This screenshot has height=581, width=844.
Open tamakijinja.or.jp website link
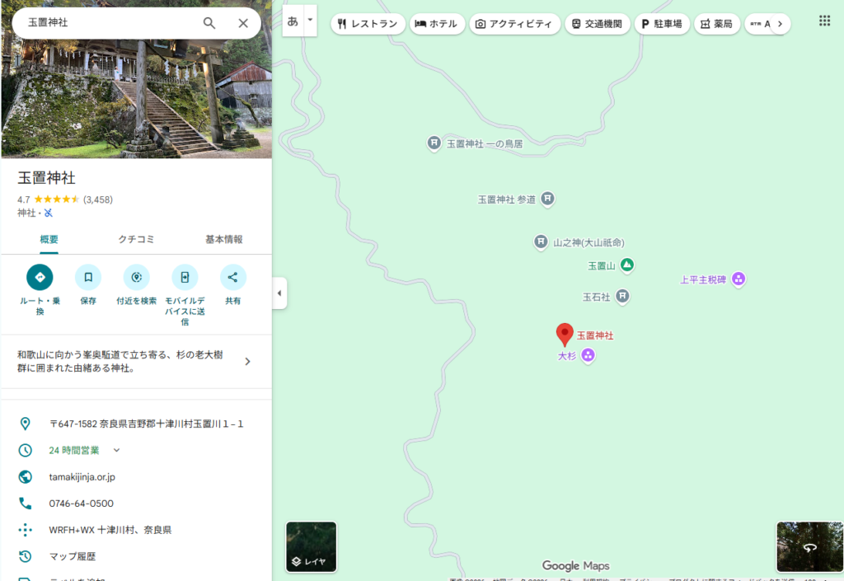(82, 477)
